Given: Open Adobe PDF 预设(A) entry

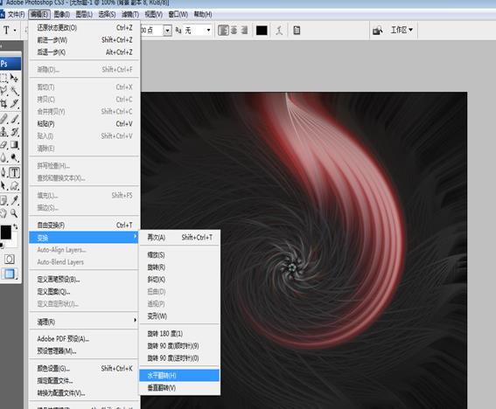Looking at the screenshot, I should tap(84, 339).
